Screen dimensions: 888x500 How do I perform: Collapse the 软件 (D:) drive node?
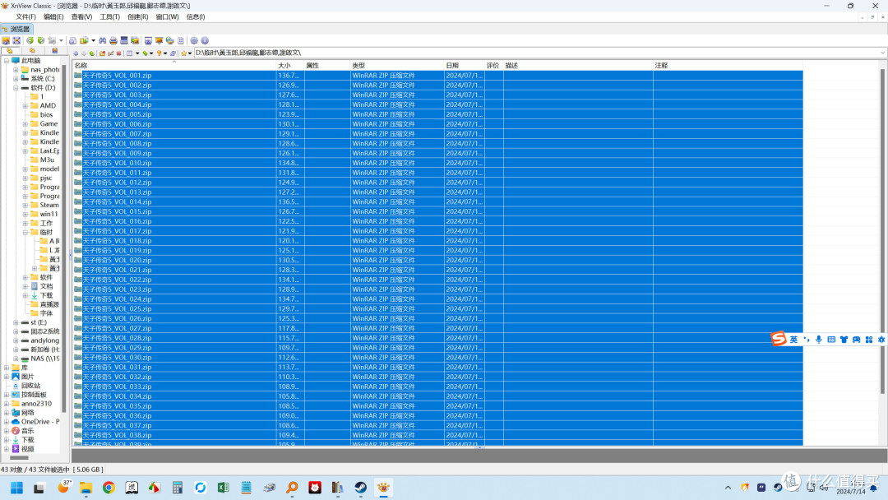(16, 88)
